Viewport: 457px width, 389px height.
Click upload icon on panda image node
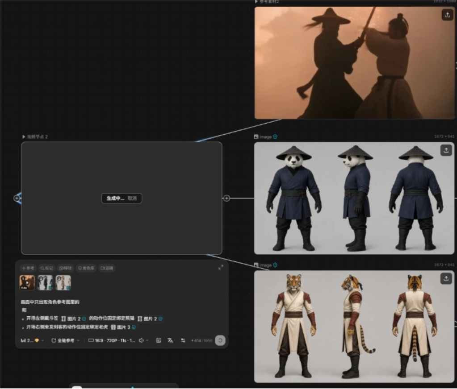pos(446,150)
